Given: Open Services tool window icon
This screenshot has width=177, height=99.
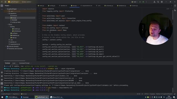Looking at the screenshot, I should tap(2, 80).
